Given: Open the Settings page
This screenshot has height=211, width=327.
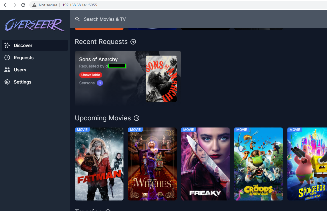Looking at the screenshot, I should point(35,82).
